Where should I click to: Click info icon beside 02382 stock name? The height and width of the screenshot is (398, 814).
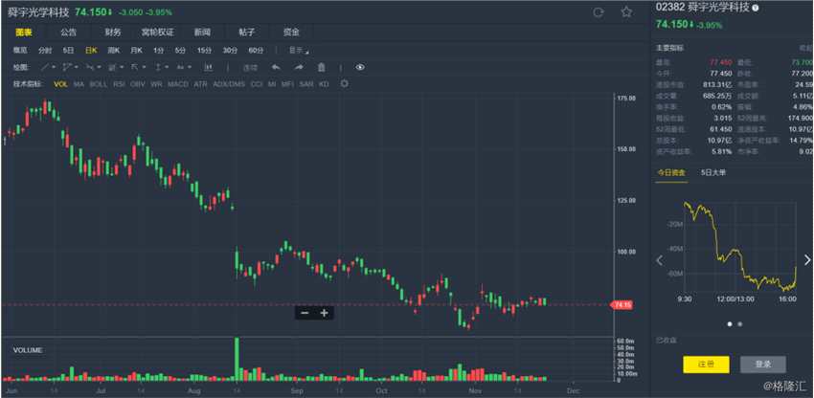755,8
